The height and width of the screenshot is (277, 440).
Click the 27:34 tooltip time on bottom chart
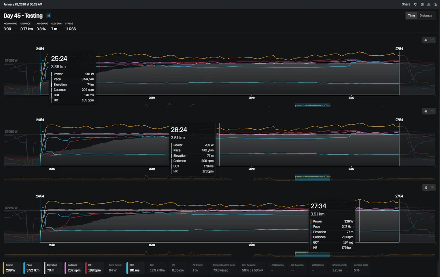(318, 206)
